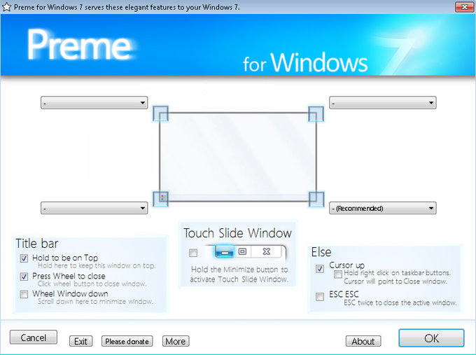Confirm settings with the OK button

431,338
